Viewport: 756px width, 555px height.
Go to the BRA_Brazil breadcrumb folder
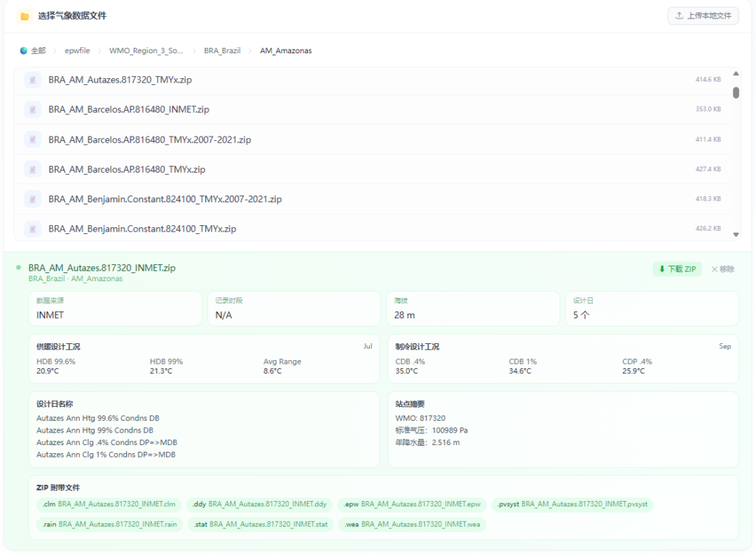point(222,51)
